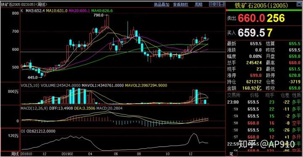Click the 涨停 value 699.0
This screenshot has width=303, height=157.
pos(256,75)
